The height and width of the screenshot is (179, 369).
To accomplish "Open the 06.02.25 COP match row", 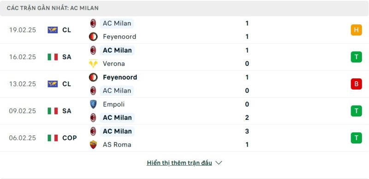I will point(184,138).
